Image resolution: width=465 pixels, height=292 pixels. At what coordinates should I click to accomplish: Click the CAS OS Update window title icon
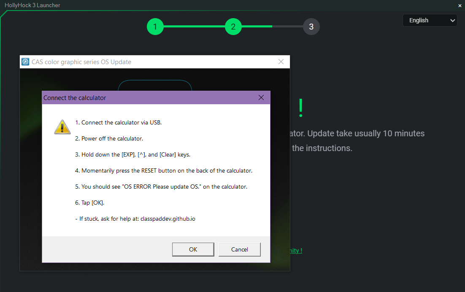25,62
